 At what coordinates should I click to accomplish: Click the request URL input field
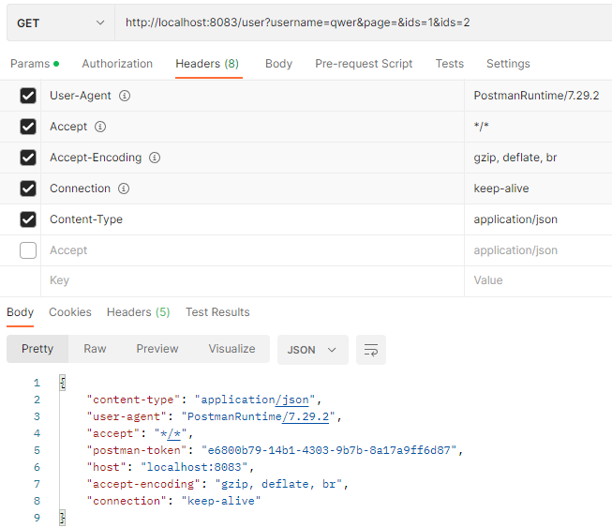tap(363, 23)
